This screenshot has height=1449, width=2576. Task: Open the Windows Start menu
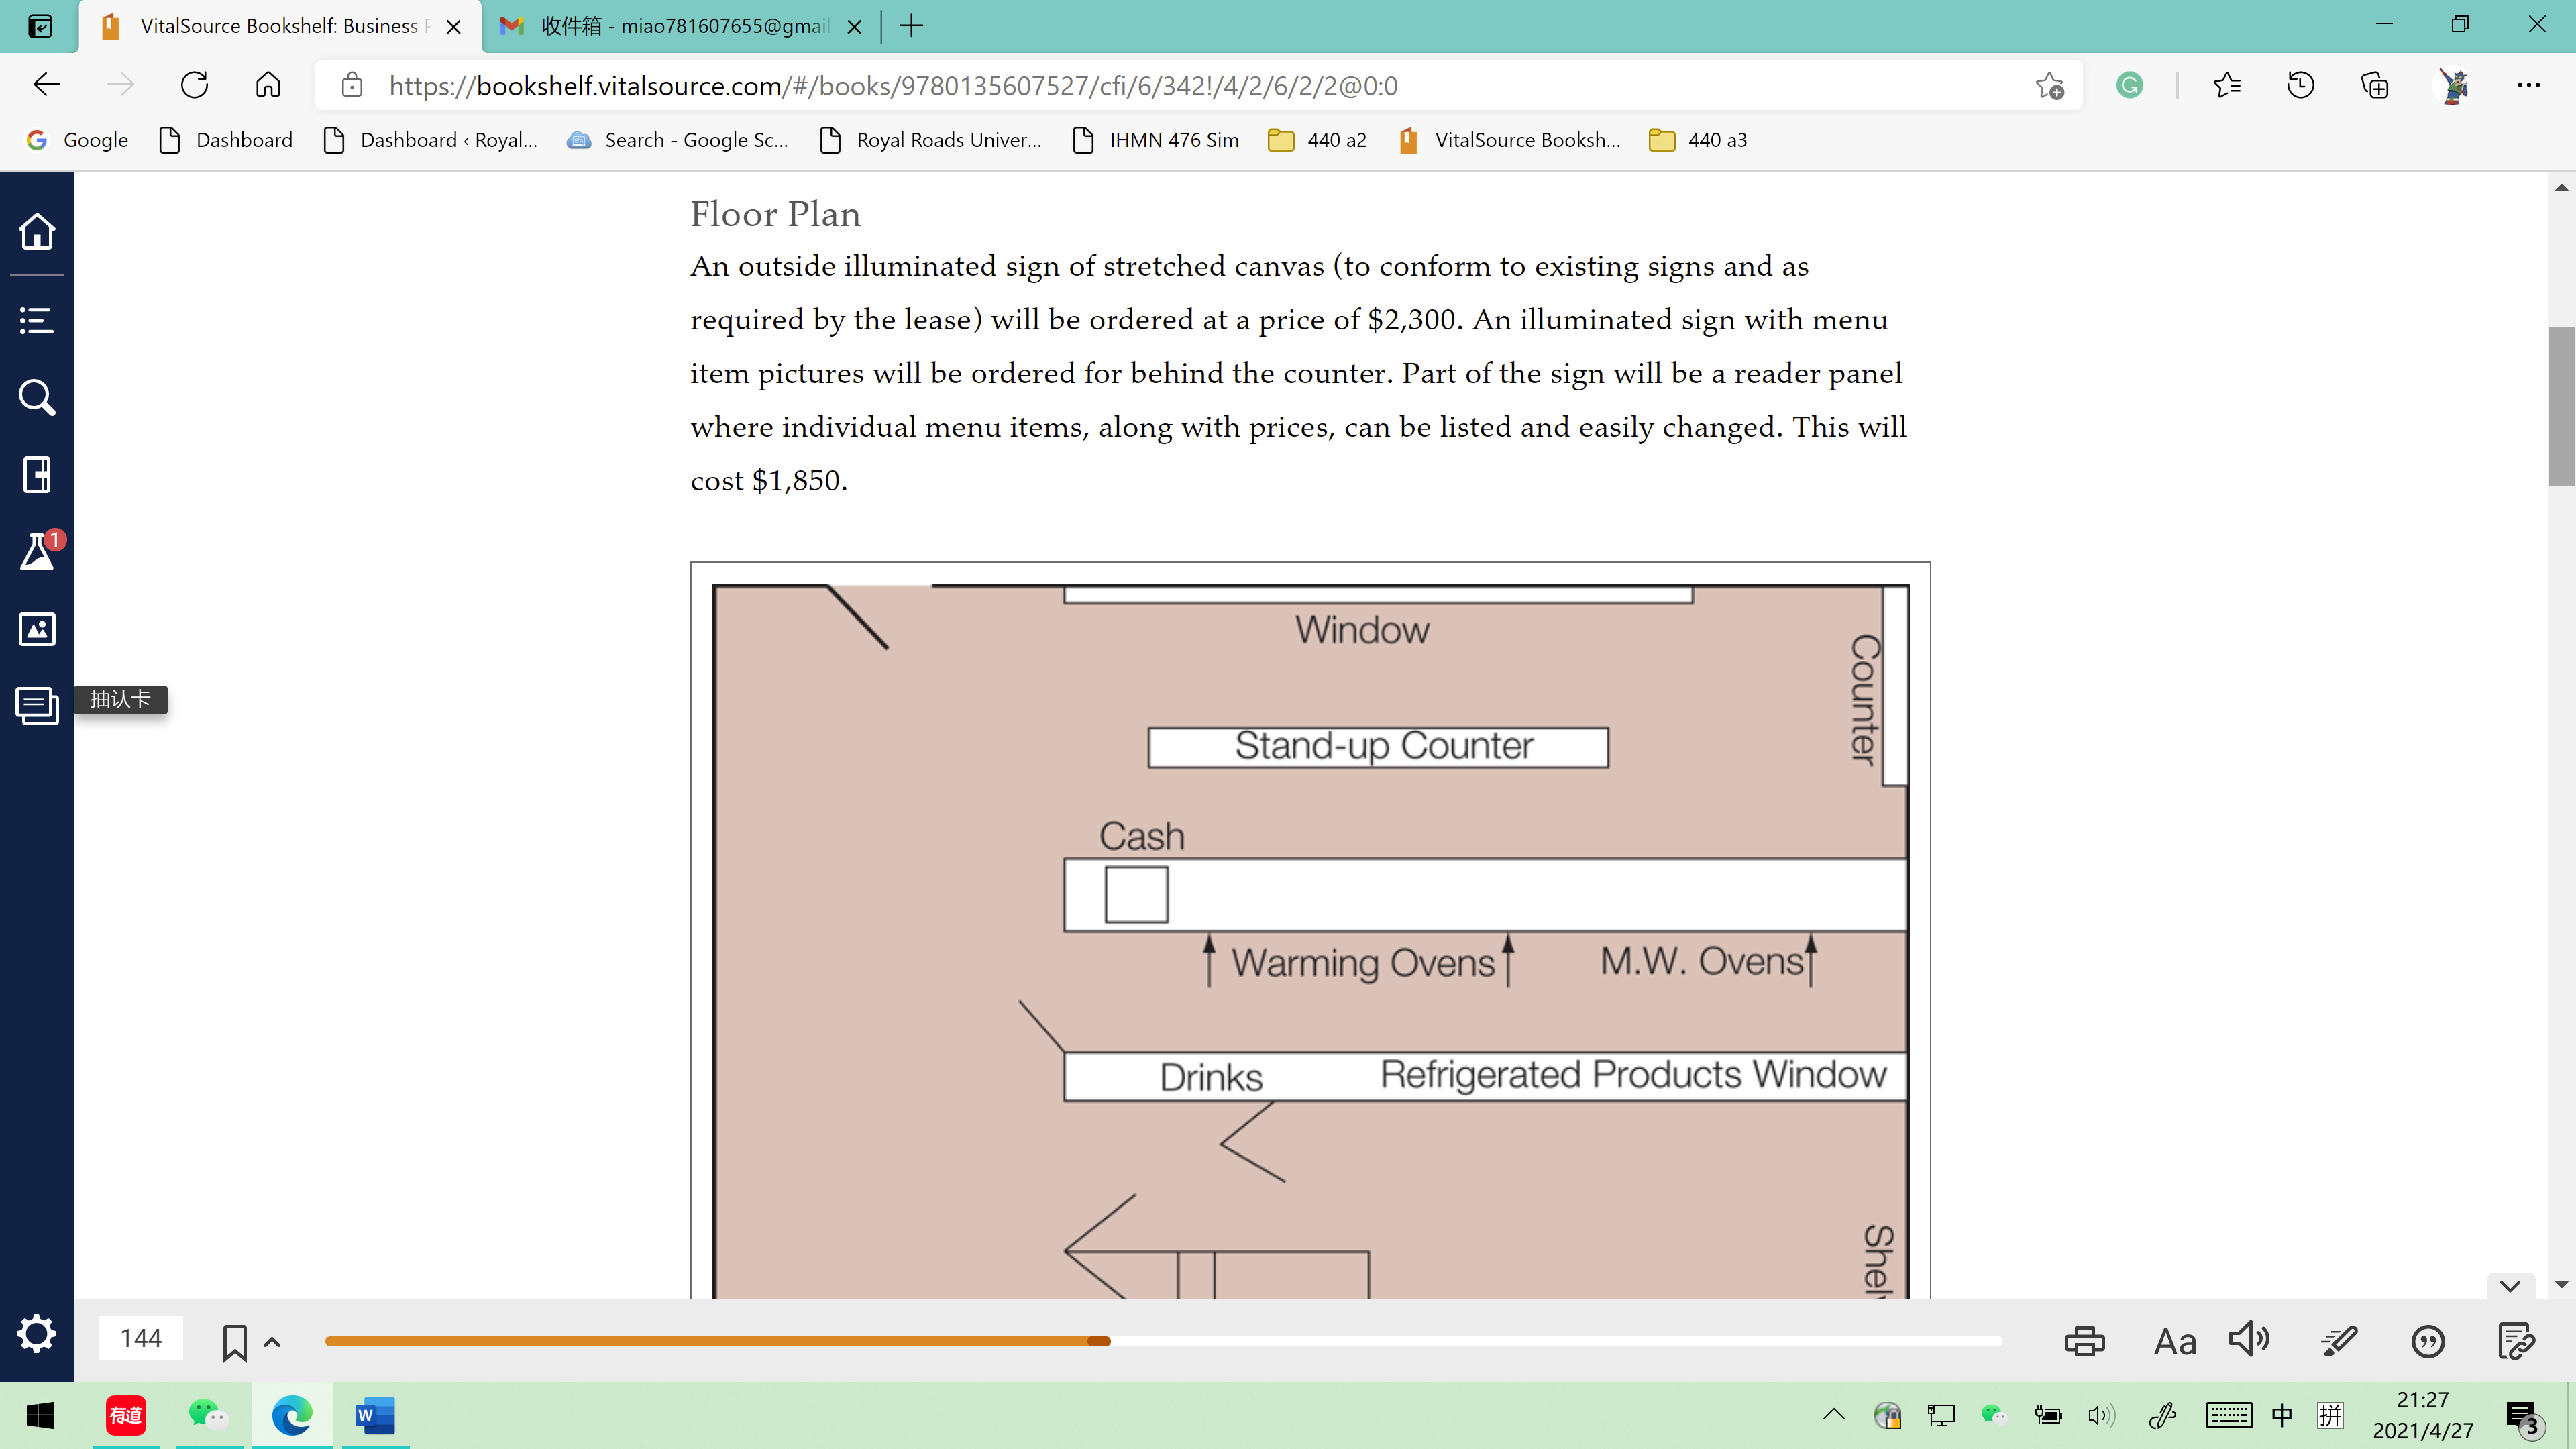pyautogui.click(x=40, y=1415)
